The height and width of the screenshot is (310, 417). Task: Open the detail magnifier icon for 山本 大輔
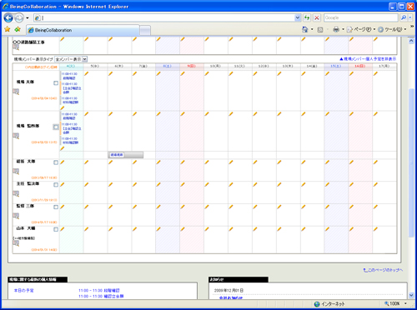click(x=16, y=243)
